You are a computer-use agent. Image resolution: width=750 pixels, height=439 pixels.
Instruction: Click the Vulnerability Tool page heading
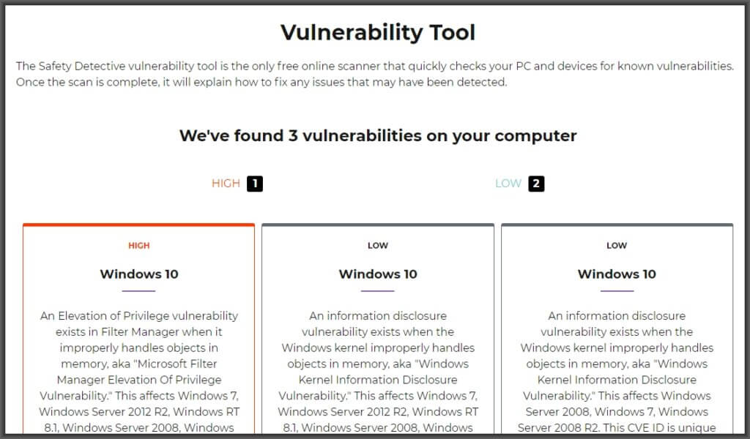click(x=378, y=33)
